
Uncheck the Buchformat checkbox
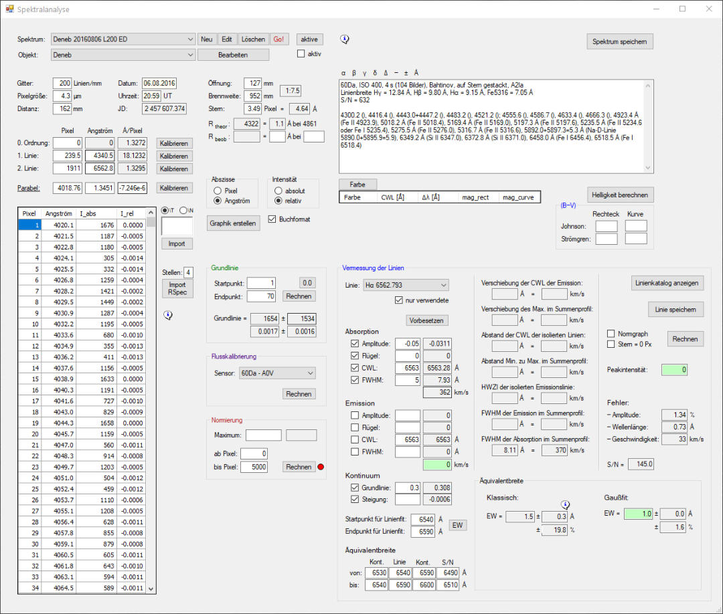[272, 219]
